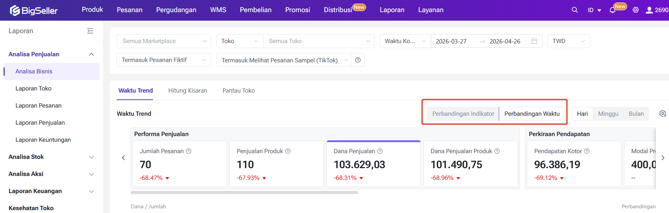Viewport: 669px width, 213px height.
Task: Open settings gear icon in top bar
Action: pos(635,10)
